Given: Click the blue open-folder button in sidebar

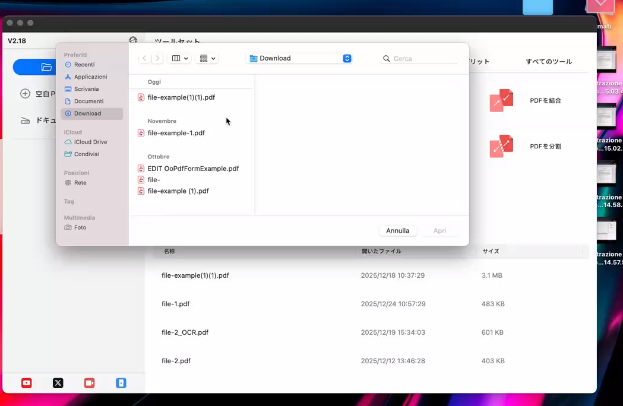Looking at the screenshot, I should point(36,67).
